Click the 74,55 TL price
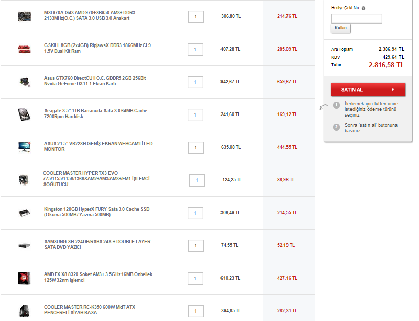Viewport: 419px width, 321px height. (230, 245)
